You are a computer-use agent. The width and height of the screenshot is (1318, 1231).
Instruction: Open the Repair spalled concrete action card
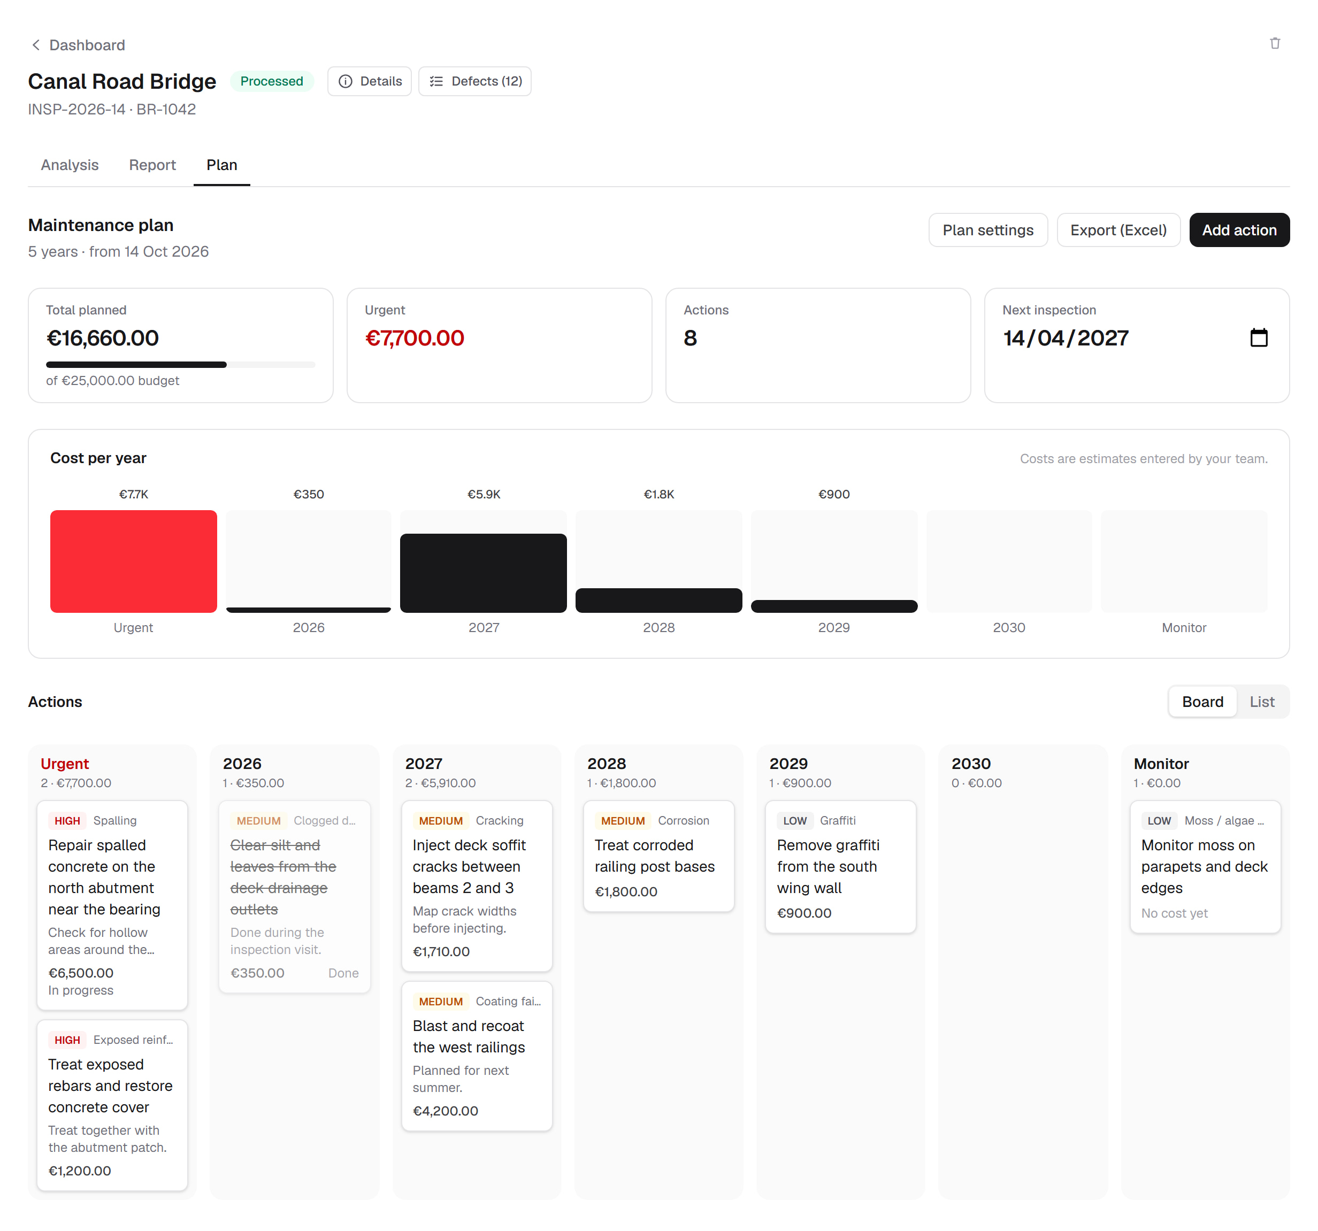point(112,905)
